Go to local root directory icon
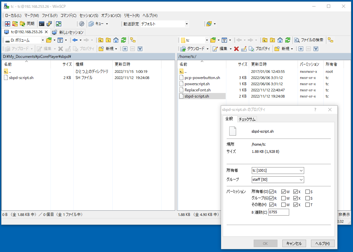Viewport: 353px width, 252px height. click(x=108, y=40)
